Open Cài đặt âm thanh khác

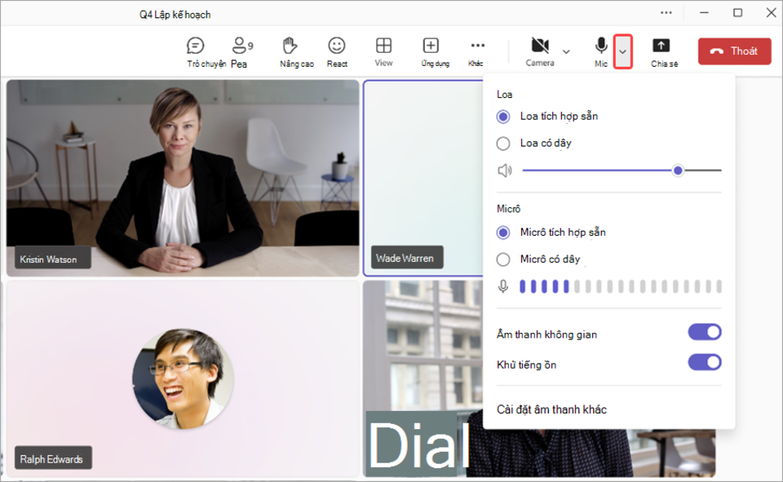(x=551, y=409)
